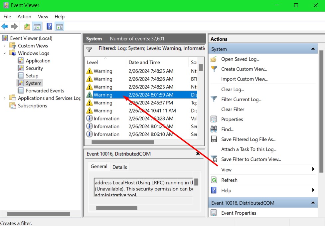Collapse the Windows Logs tree node
The height and width of the screenshot is (226, 325).
[x=5, y=53]
